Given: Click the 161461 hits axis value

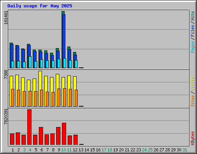Looking at the screenshot, I should click(x=6, y=18).
